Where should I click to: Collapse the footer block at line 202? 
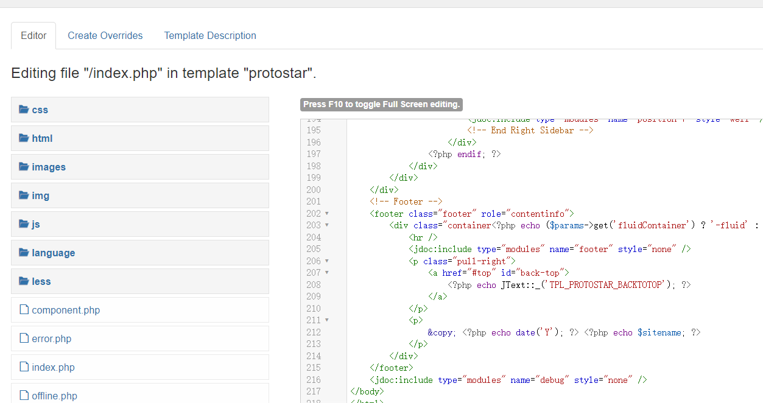tap(327, 214)
